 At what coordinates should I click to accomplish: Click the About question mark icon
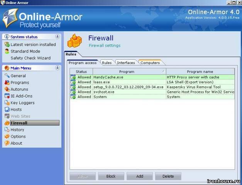point(7,143)
